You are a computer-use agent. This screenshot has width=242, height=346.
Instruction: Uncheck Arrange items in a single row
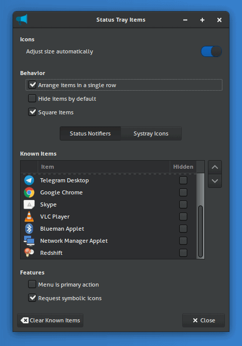click(x=32, y=85)
